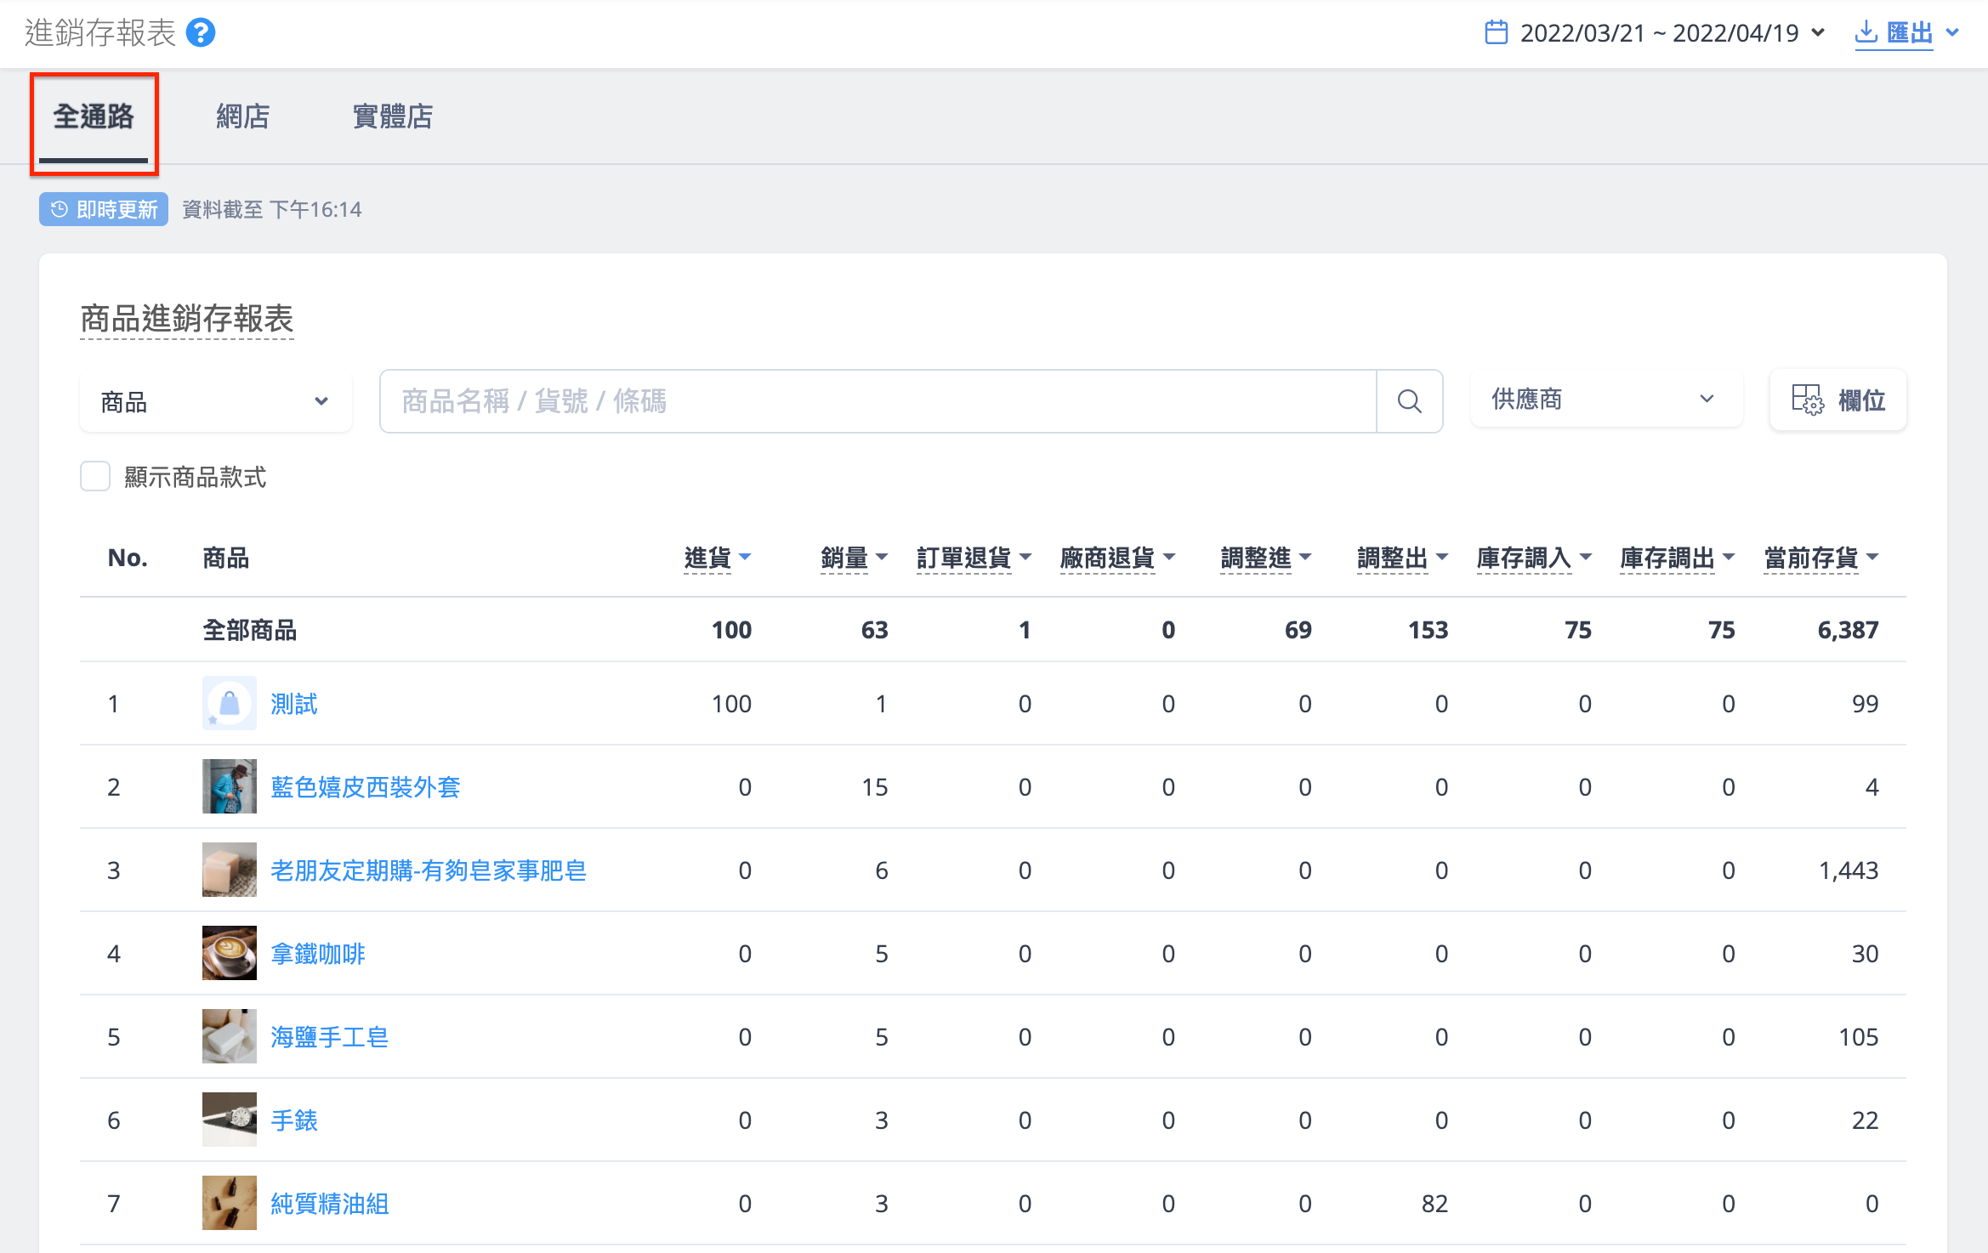The image size is (1988, 1253).
Task: Open the help question mark icon
Action: click(x=201, y=33)
